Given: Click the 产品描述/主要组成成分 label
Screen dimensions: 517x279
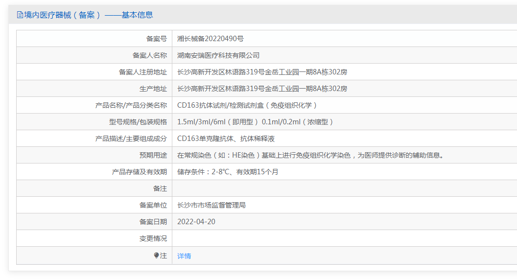Looking at the screenshot, I should [x=131, y=139].
